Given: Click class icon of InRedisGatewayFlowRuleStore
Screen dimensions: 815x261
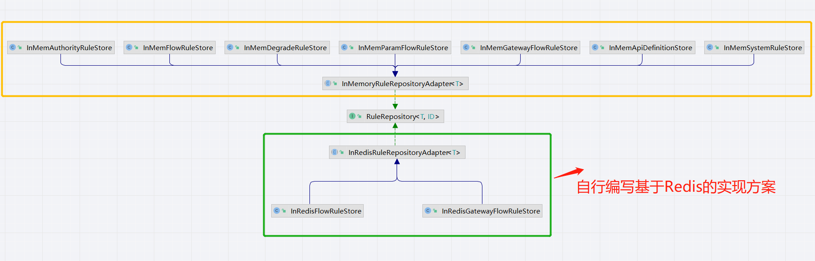Looking at the screenshot, I should coord(428,210).
